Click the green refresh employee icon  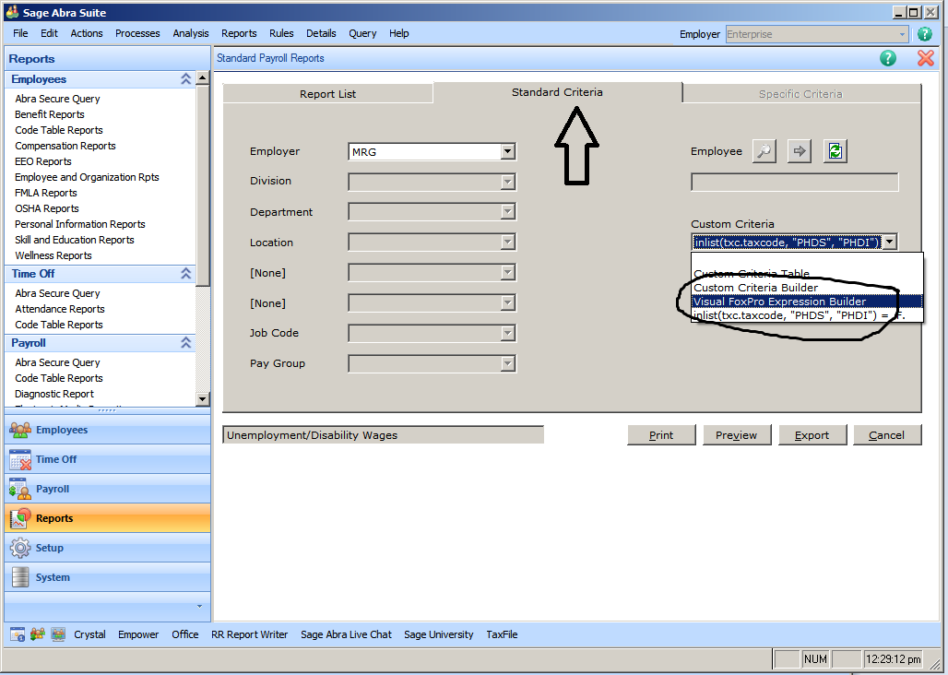tap(835, 151)
